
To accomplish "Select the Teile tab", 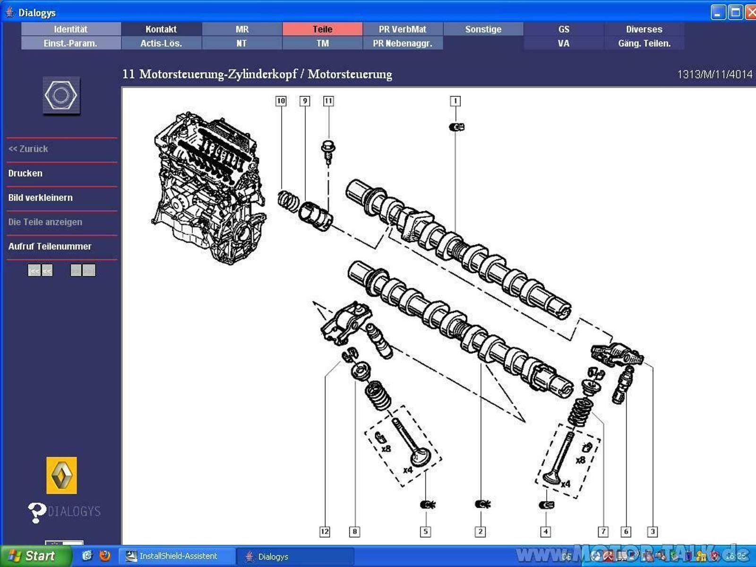I will point(323,29).
